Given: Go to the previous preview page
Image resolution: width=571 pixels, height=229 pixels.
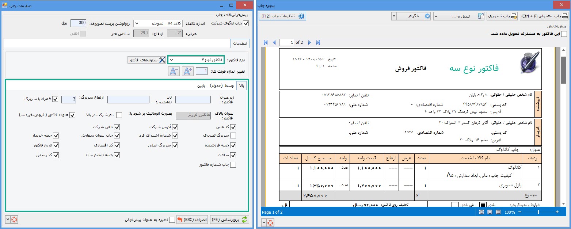Looking at the screenshot, I should pyautogui.click(x=274, y=43).
